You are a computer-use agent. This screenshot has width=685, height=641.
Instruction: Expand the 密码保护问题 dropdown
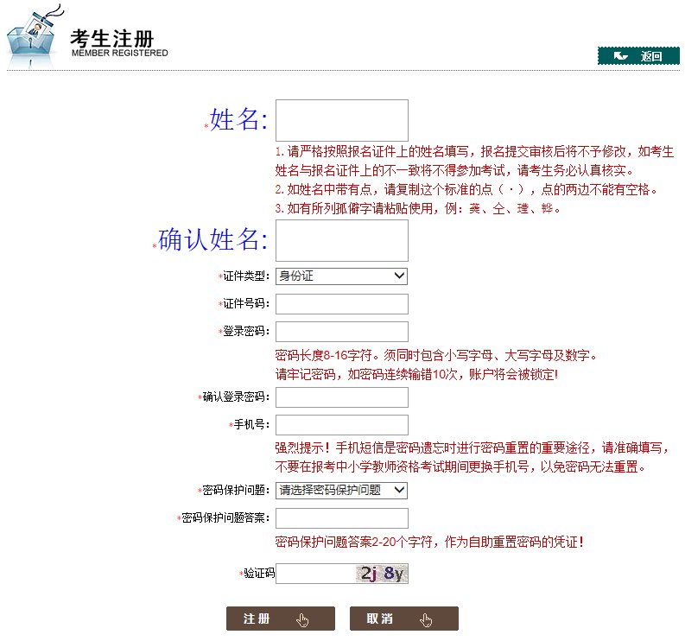(341, 490)
